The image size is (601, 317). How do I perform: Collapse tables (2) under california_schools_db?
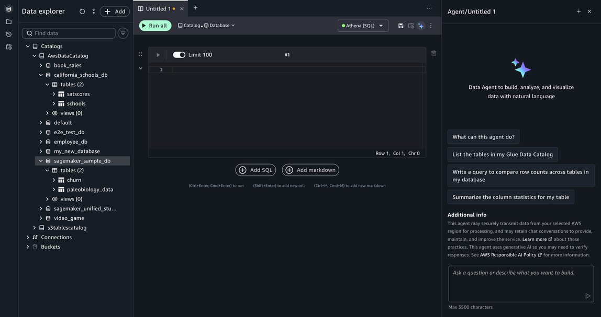click(47, 85)
